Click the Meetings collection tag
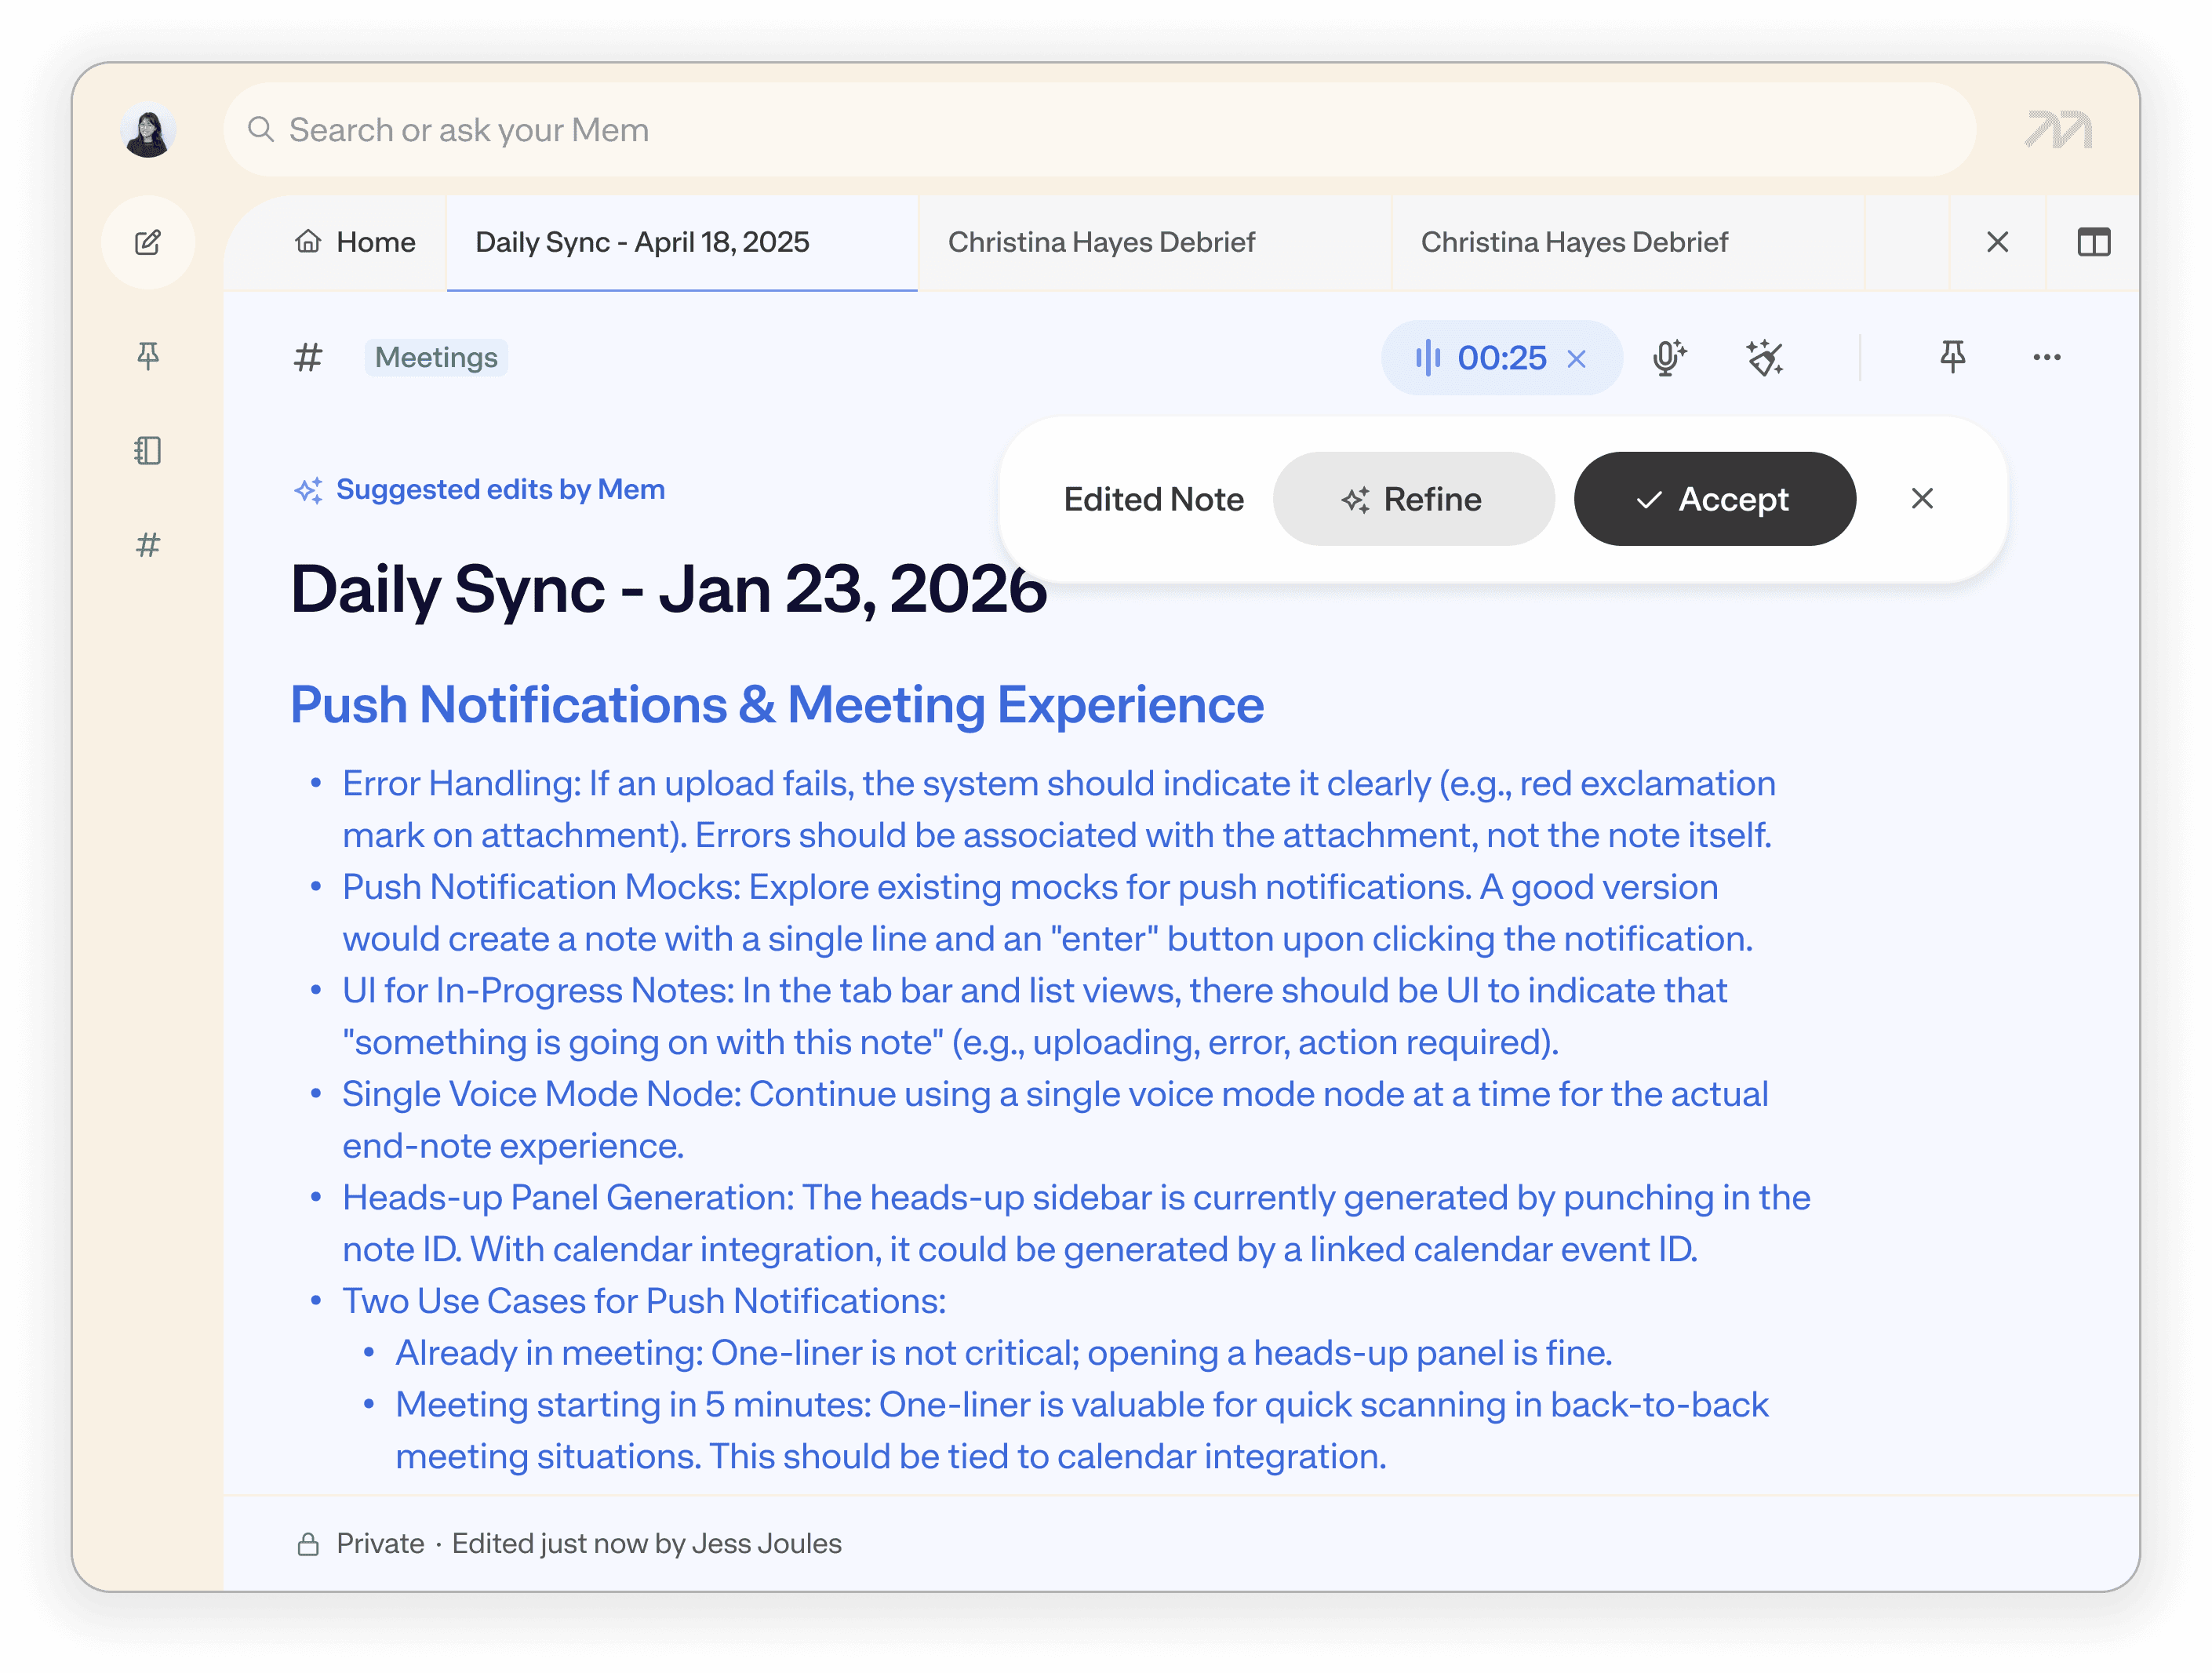 coord(436,357)
